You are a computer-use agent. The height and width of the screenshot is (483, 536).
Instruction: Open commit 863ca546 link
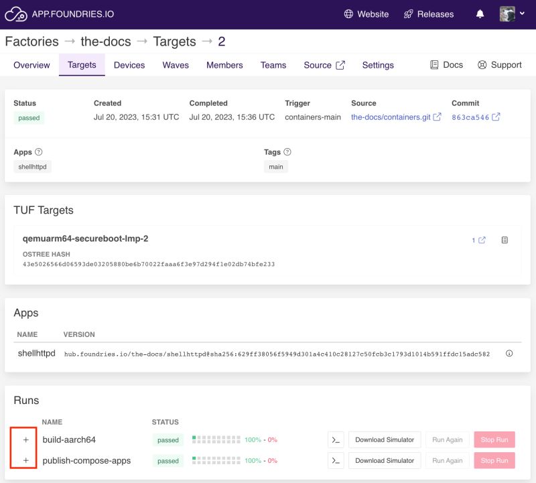pyautogui.click(x=470, y=117)
